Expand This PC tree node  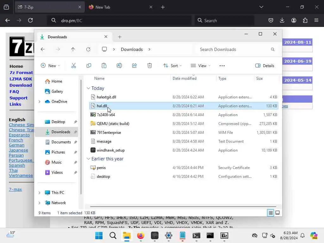point(40,193)
